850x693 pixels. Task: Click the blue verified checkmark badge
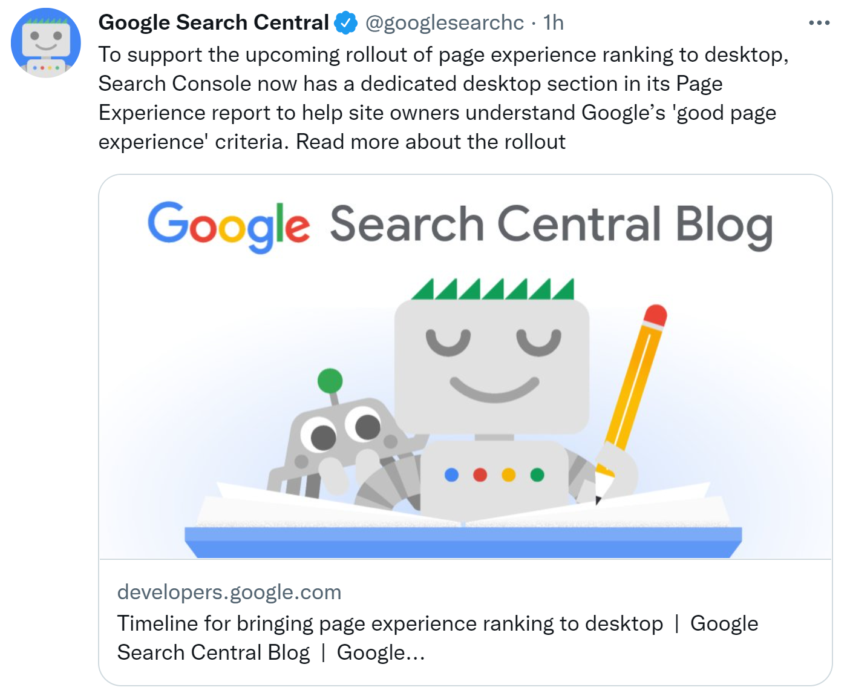click(x=344, y=22)
